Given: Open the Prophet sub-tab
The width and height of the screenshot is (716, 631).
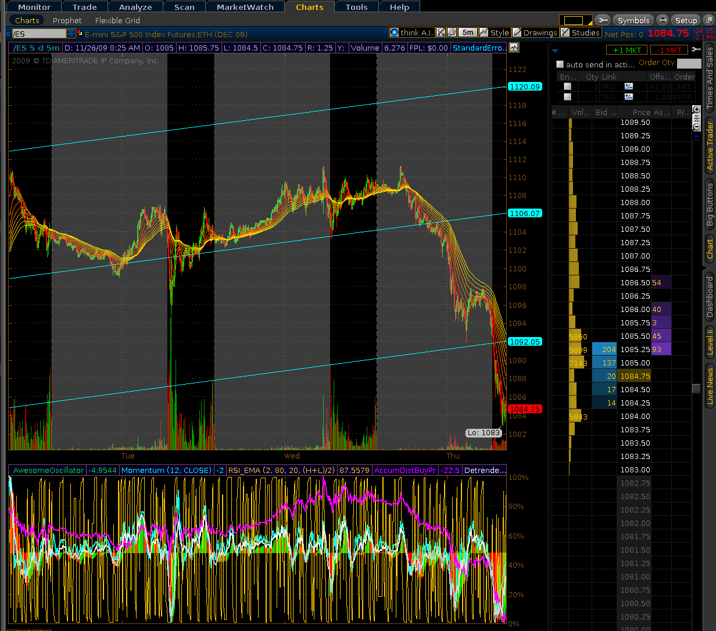Looking at the screenshot, I should pos(67,20).
